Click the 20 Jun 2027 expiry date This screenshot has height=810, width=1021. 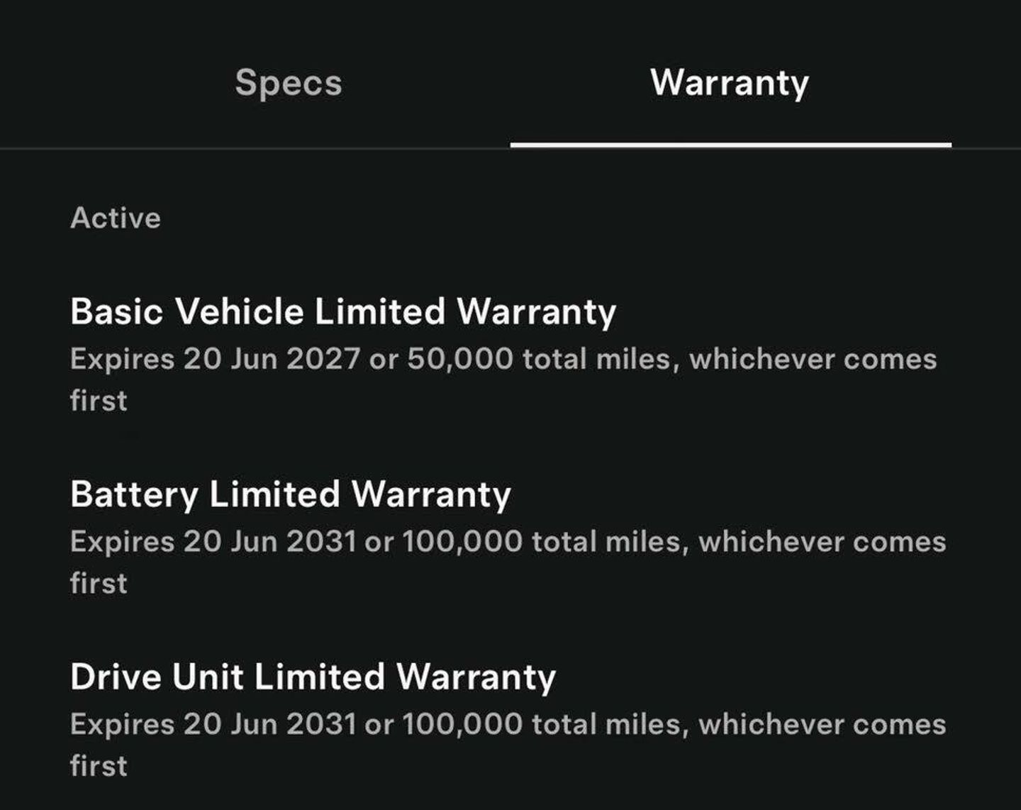[272, 359]
